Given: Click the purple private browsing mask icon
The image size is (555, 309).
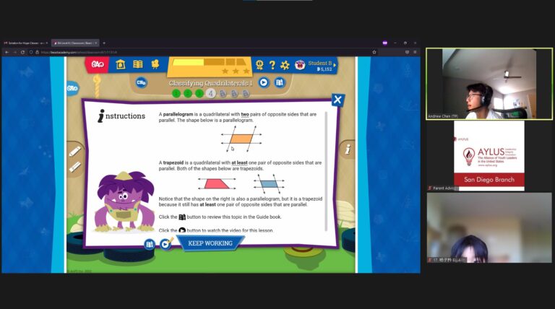Looking at the screenshot, I should [384, 43].
